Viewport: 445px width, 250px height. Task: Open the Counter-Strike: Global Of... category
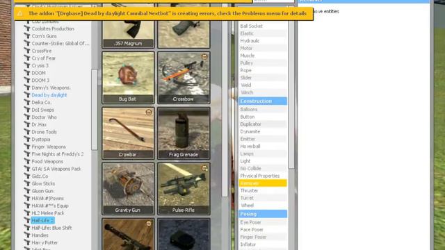click(x=60, y=43)
